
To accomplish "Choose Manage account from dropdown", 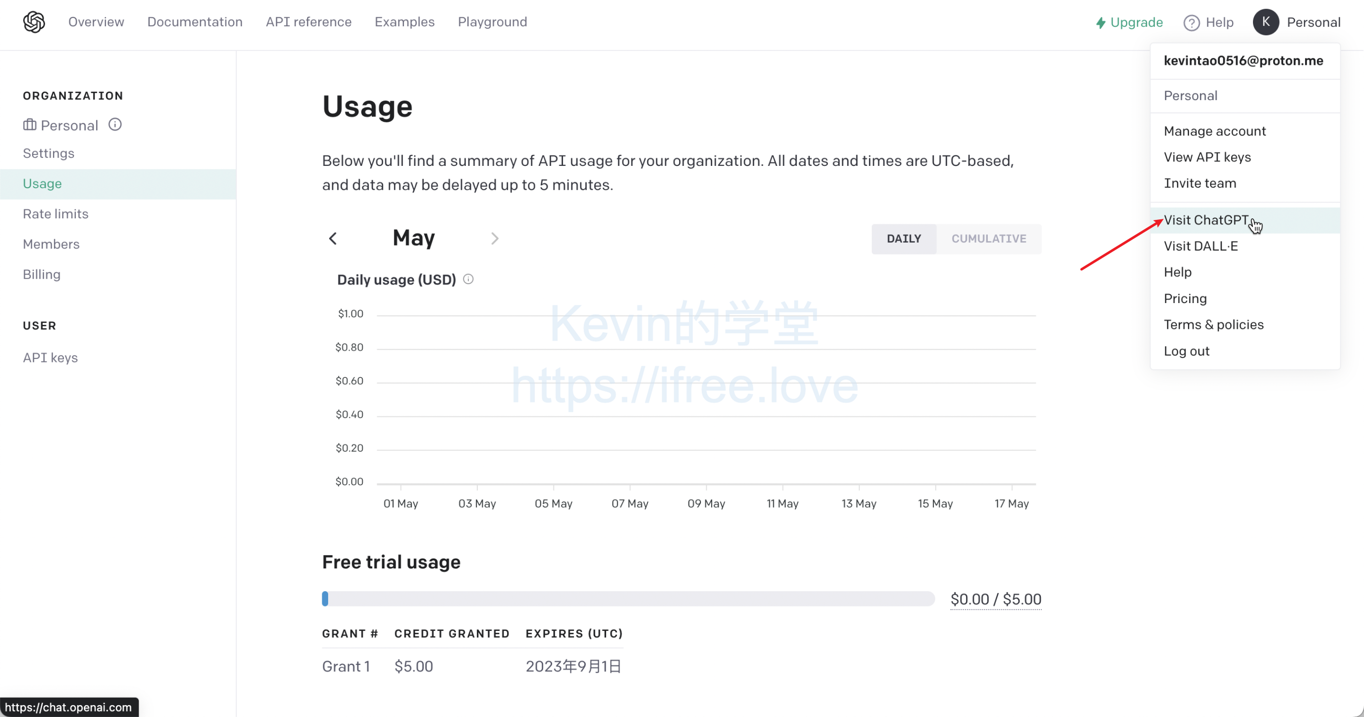I will [1215, 131].
